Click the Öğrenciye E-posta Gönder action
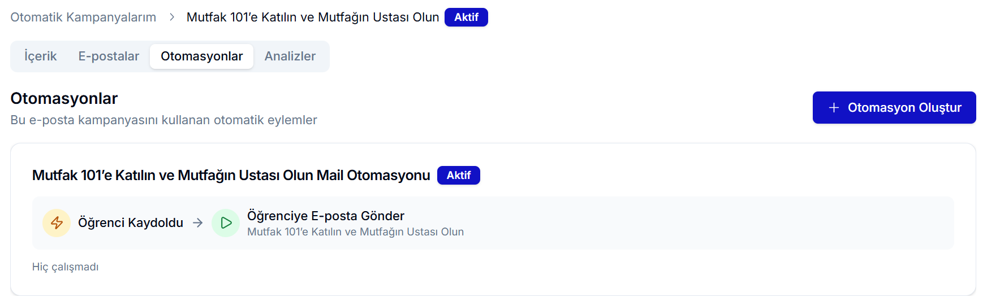The image size is (987, 306). coord(326,216)
